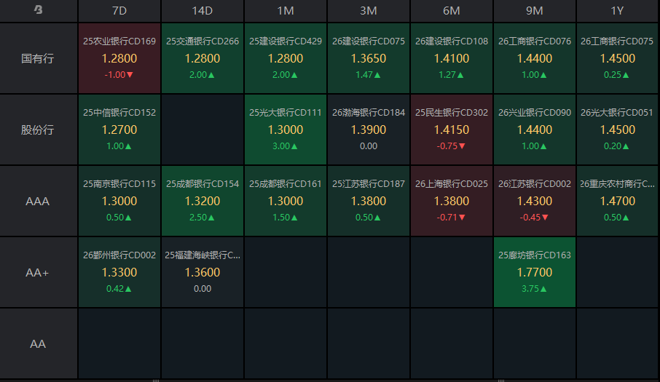Select the 1Y tenor column header
This screenshot has width=660, height=382.
618,10
